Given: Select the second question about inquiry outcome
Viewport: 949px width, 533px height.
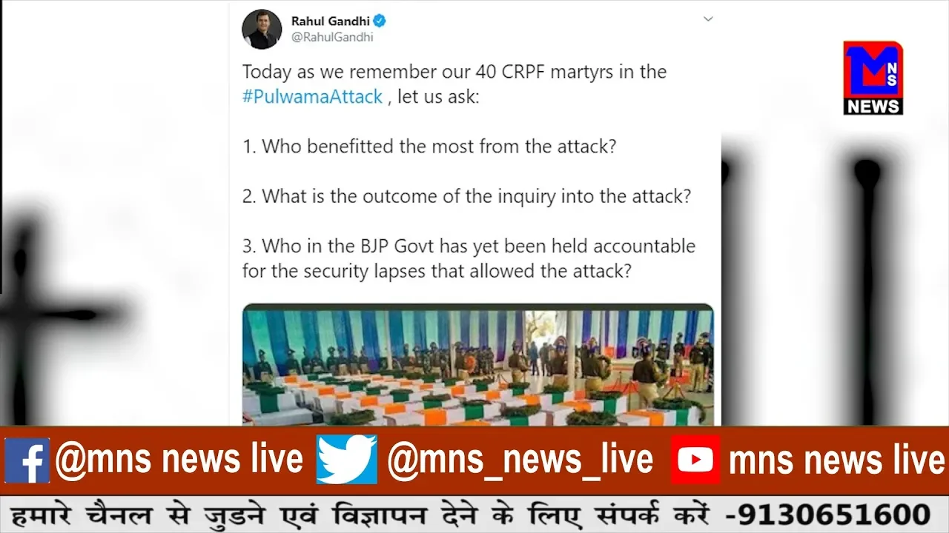Looking at the screenshot, I should [x=467, y=196].
